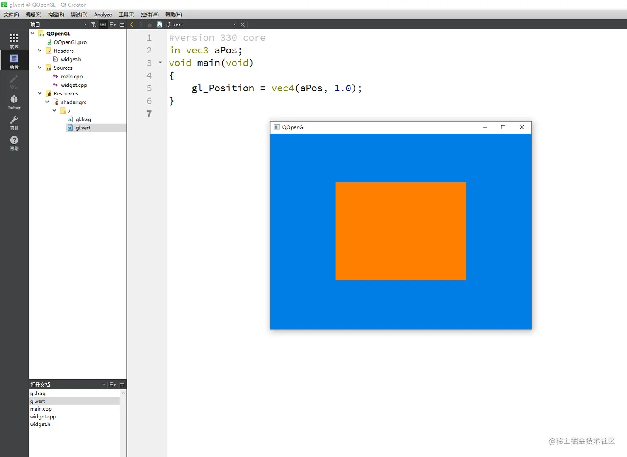Image resolution: width=627 pixels, height=457 pixels.
Task: Switch to the Edit mode icon
Action: tap(14, 61)
